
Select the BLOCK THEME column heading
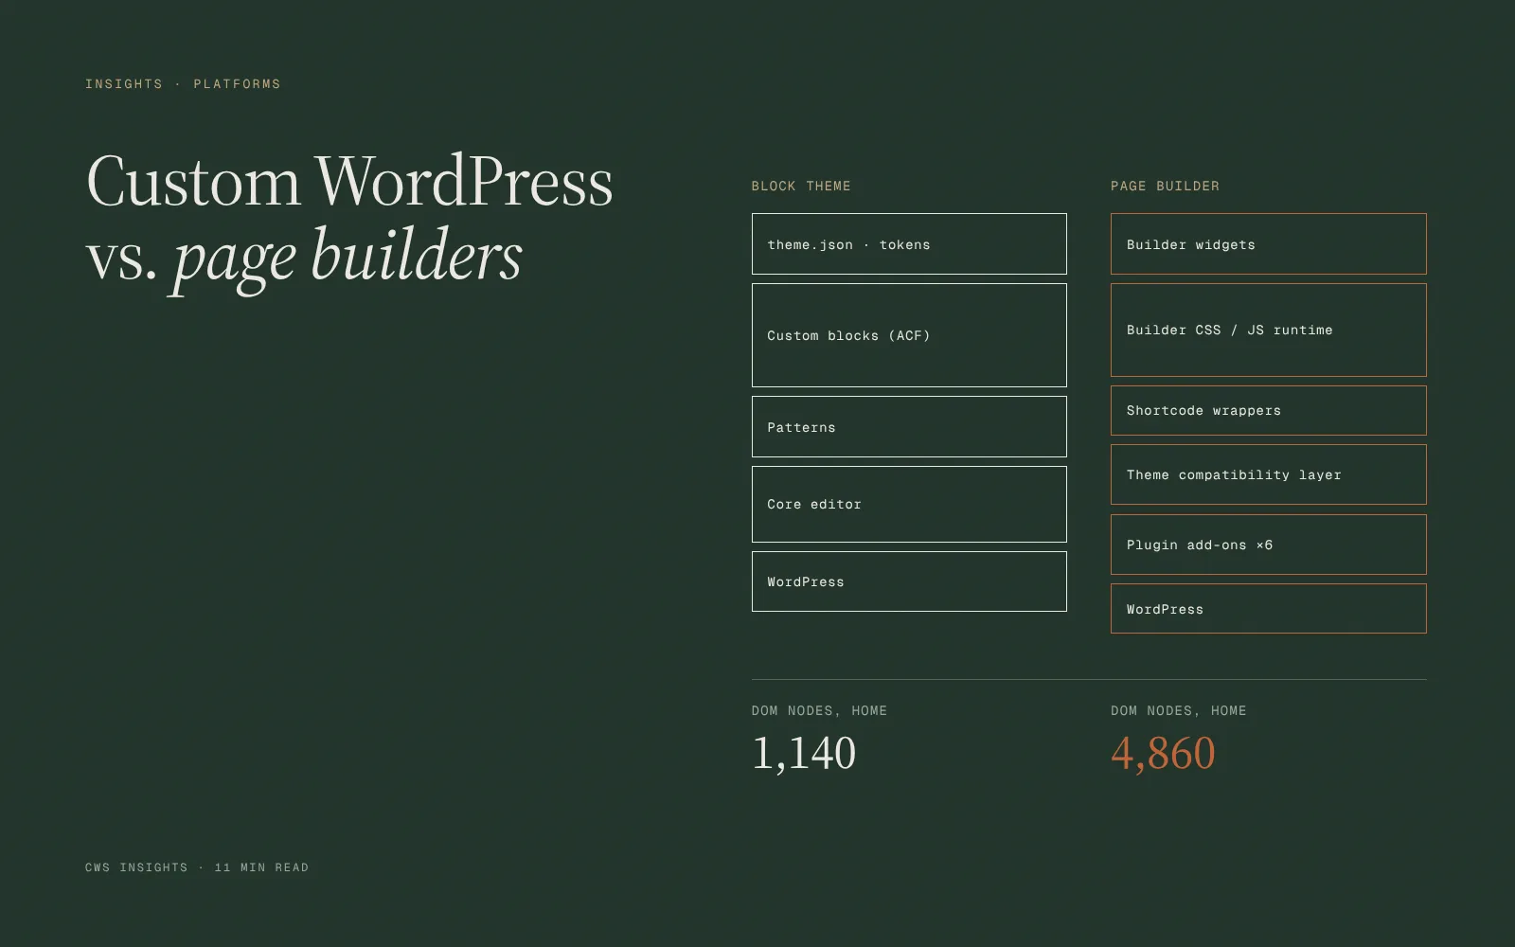801,187
